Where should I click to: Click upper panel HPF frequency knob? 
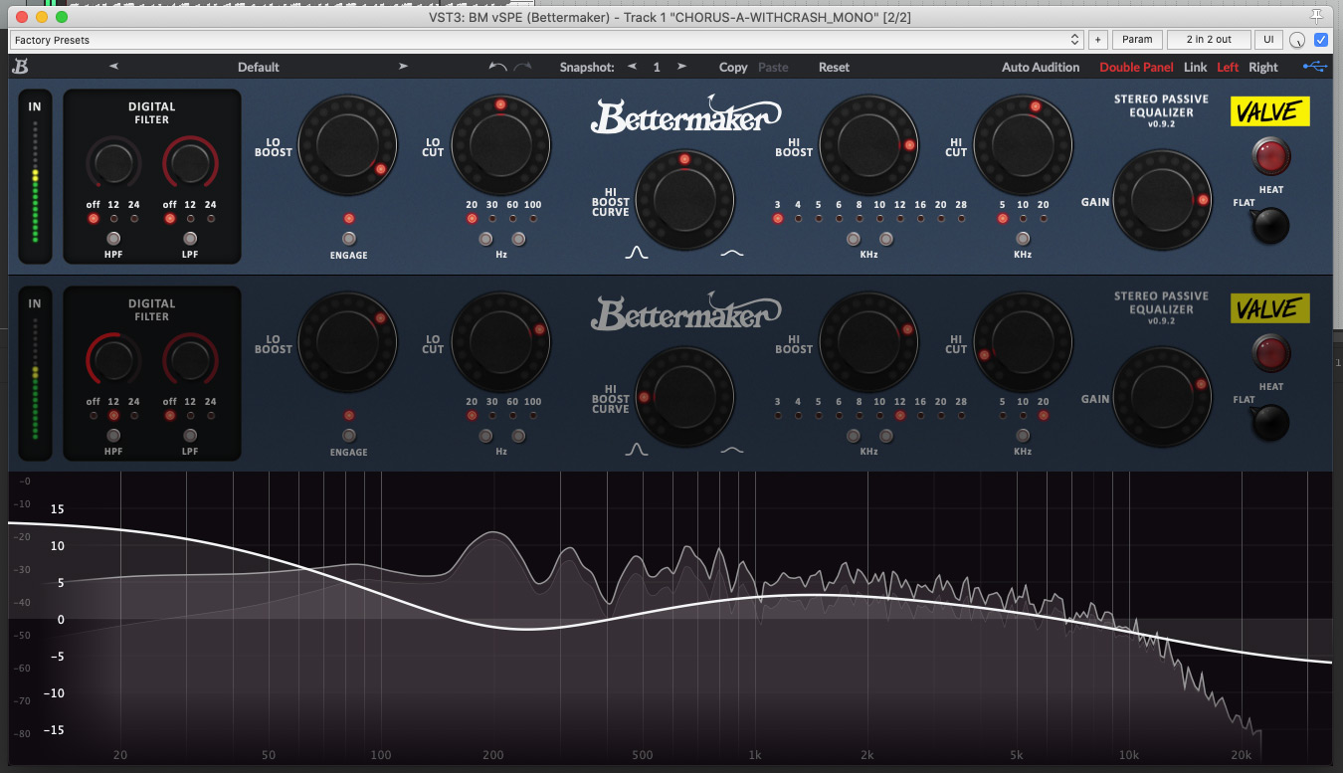click(x=113, y=163)
